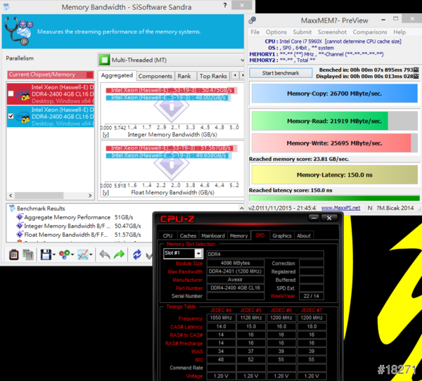Open the save icon dropdown arrow

[54, 254]
